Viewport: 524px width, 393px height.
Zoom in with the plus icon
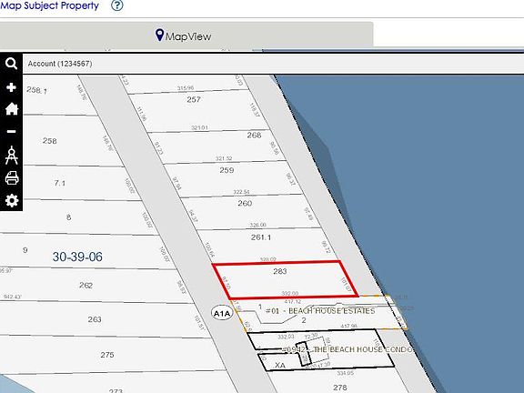tap(11, 87)
